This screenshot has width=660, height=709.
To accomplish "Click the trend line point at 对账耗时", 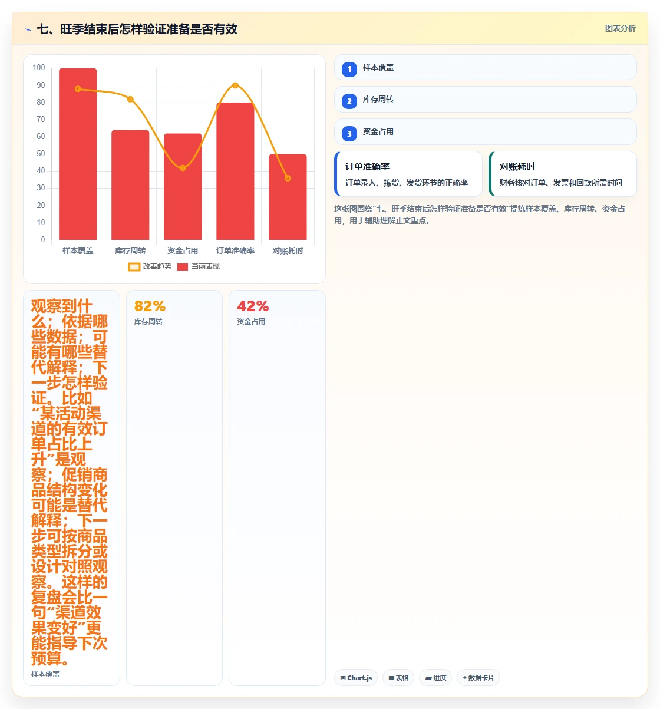I will coord(288,178).
